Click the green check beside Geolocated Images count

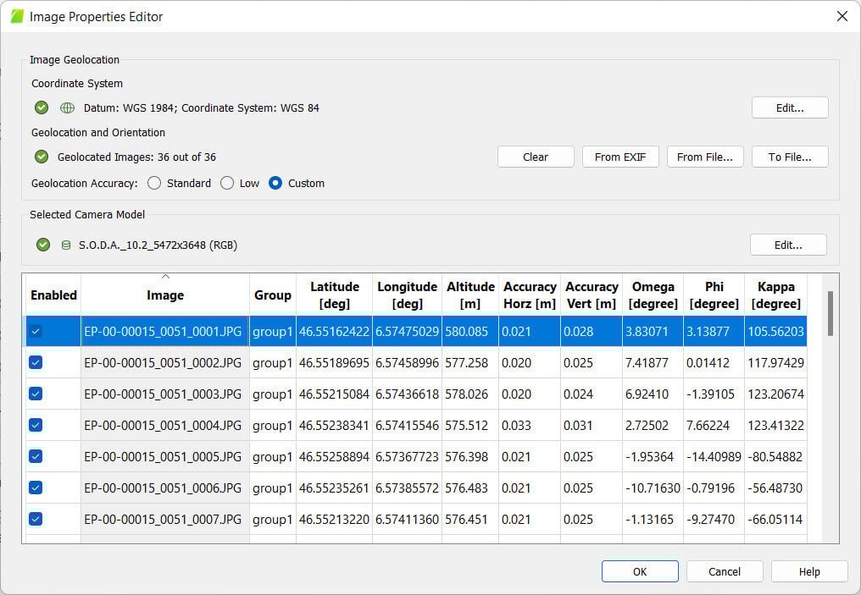click(x=41, y=157)
